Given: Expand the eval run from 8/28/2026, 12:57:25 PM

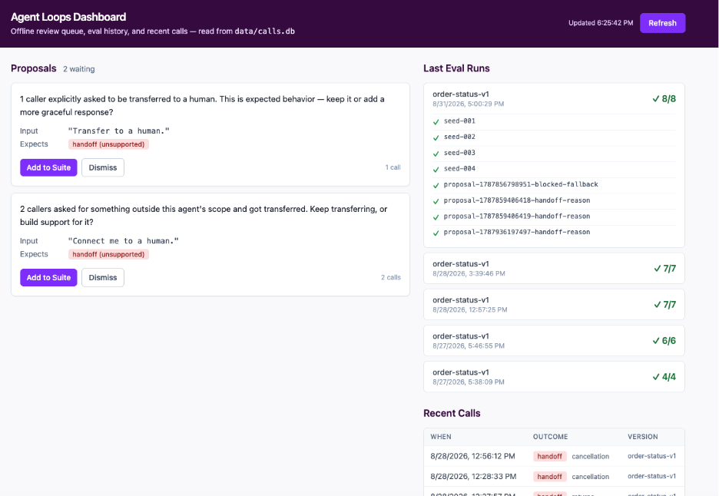Looking at the screenshot, I should coord(554,304).
